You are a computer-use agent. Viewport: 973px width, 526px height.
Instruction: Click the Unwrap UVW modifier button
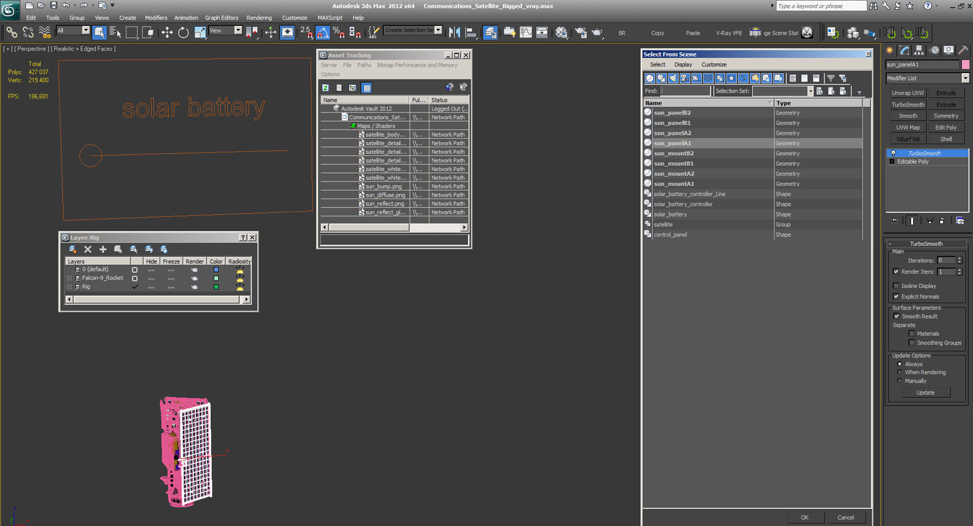908,93
